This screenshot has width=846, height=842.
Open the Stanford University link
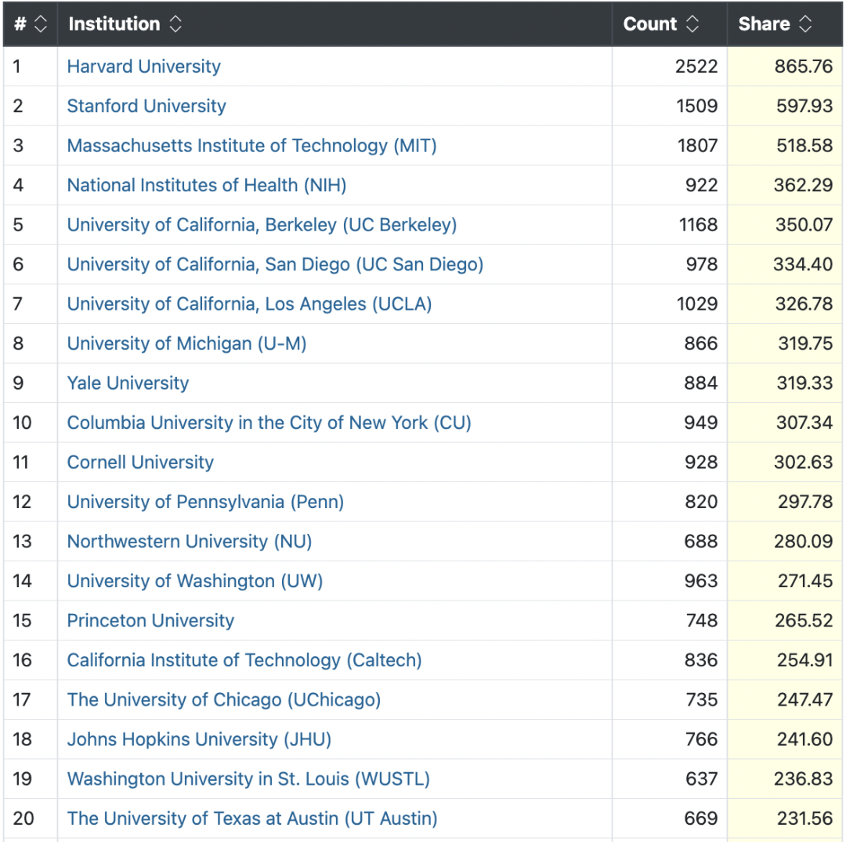pyautogui.click(x=146, y=106)
